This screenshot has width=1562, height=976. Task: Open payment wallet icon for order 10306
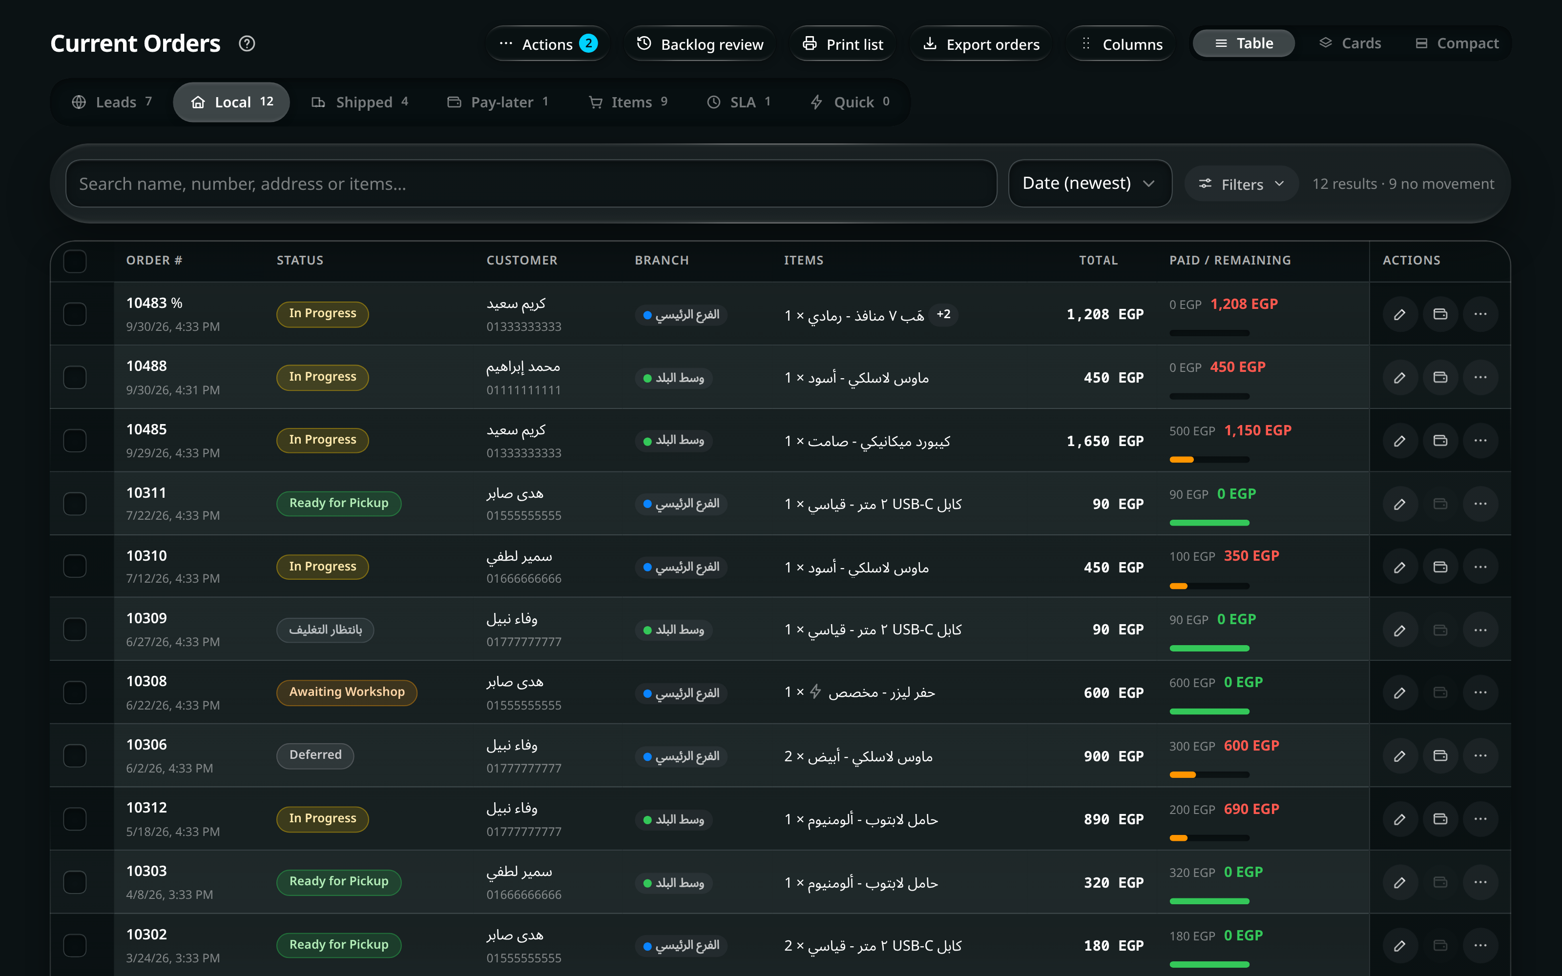tap(1440, 756)
